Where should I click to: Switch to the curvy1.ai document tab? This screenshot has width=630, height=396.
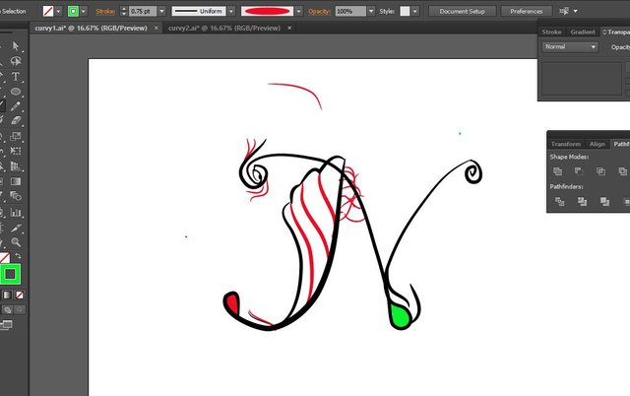91,28
